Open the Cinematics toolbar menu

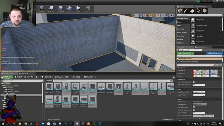coord(61,8)
